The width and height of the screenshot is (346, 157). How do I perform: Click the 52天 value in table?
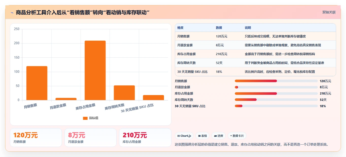point(219,63)
